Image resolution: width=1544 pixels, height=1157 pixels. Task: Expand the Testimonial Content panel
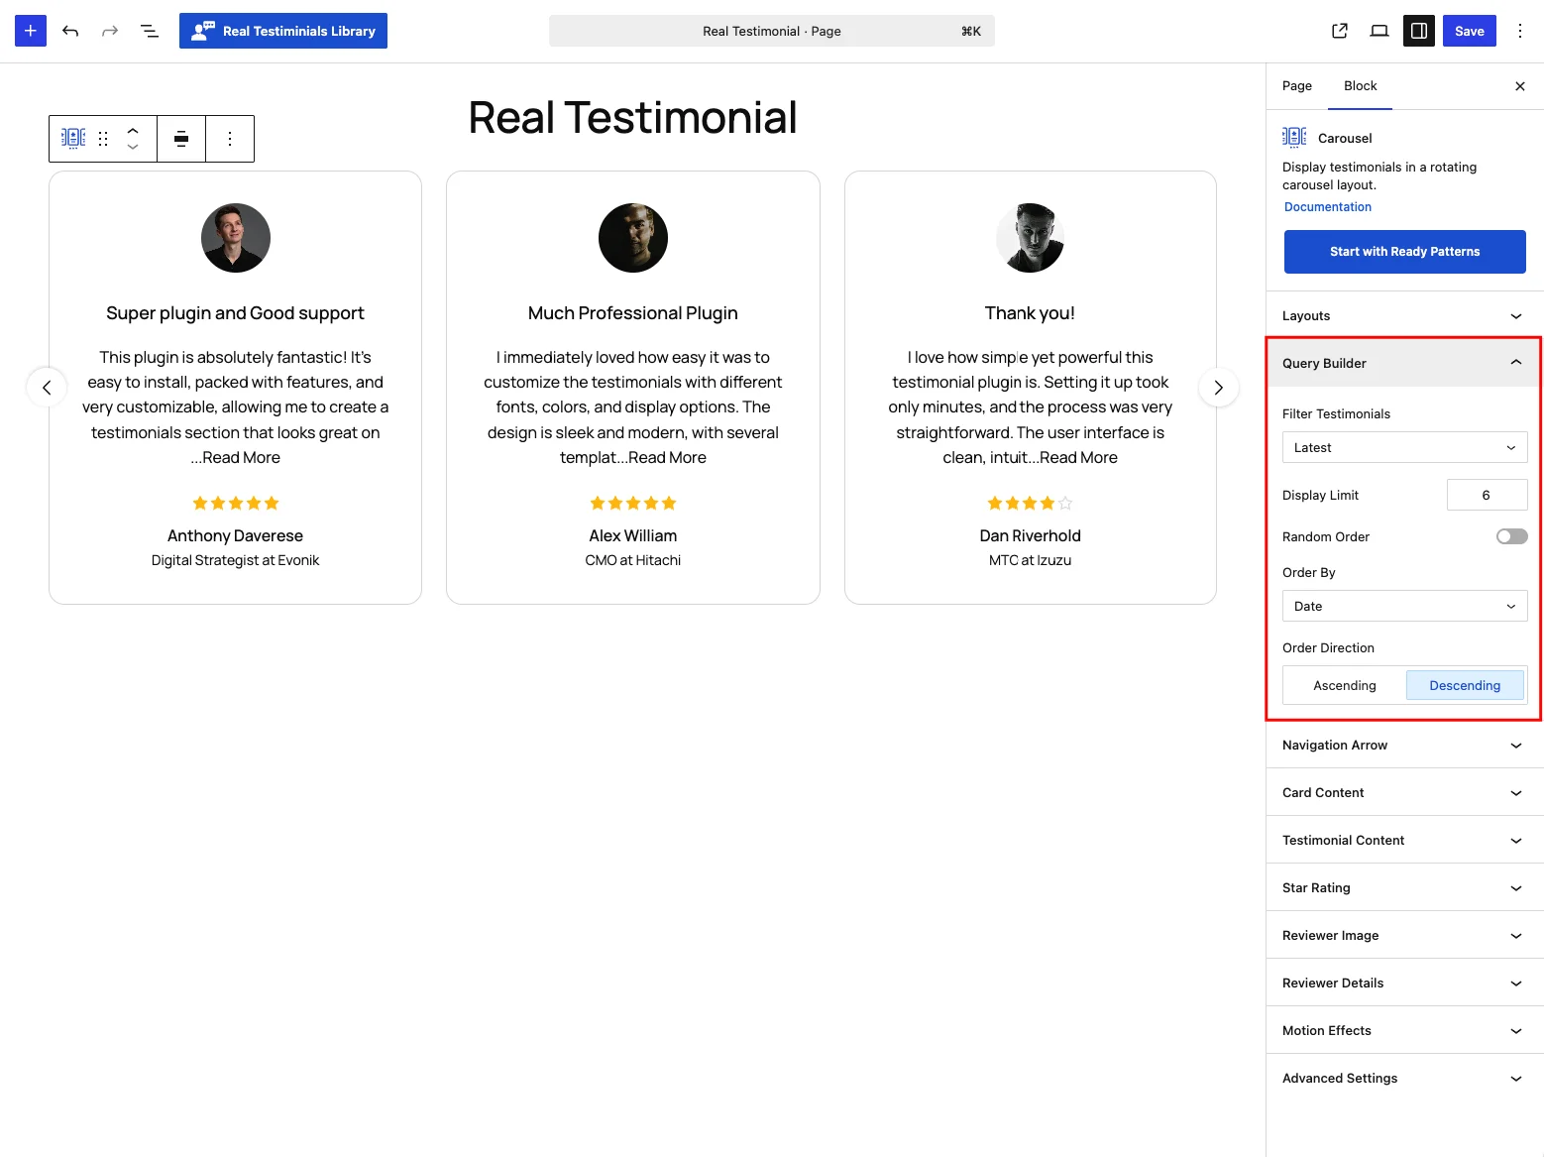pos(1405,840)
